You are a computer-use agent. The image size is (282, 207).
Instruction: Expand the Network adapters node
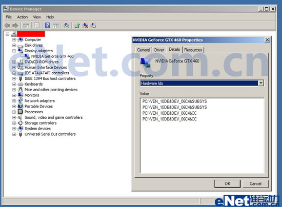14,101
